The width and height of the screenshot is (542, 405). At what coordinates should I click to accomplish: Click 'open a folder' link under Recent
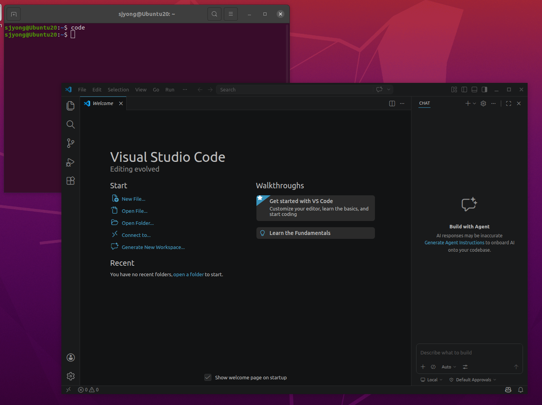click(188, 274)
